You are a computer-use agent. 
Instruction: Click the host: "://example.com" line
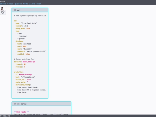click(x=25, y=77)
